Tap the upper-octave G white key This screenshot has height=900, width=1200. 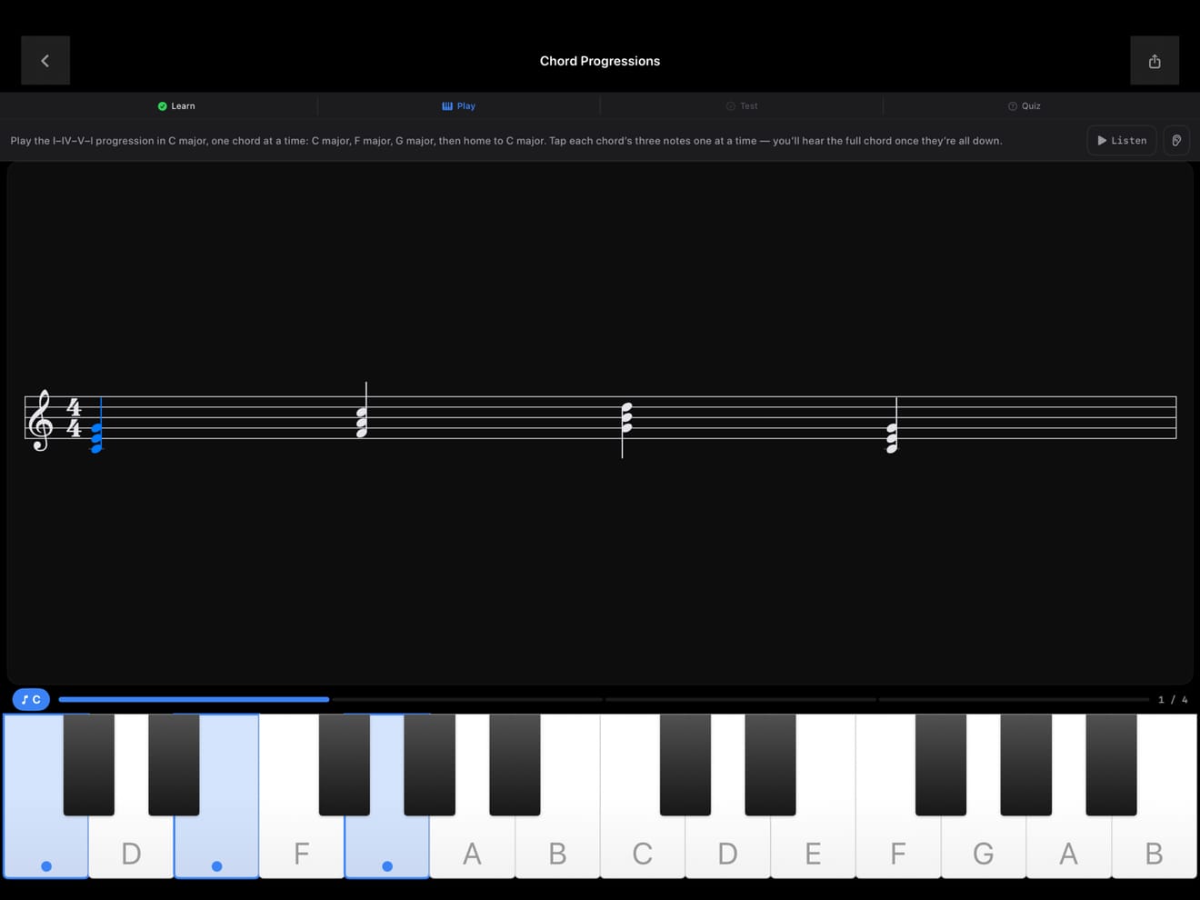(984, 845)
